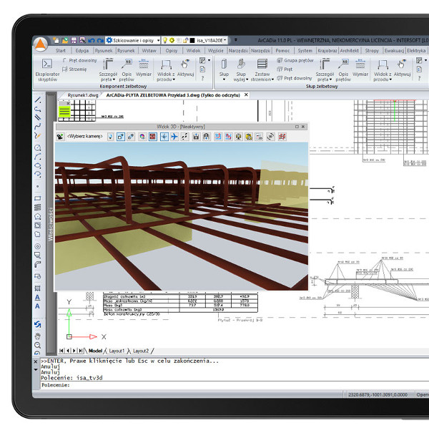Image resolution: width=429 pixels, height=433 pixels.
Task: Open the Architekt ribbon tab
Action: click(x=349, y=51)
